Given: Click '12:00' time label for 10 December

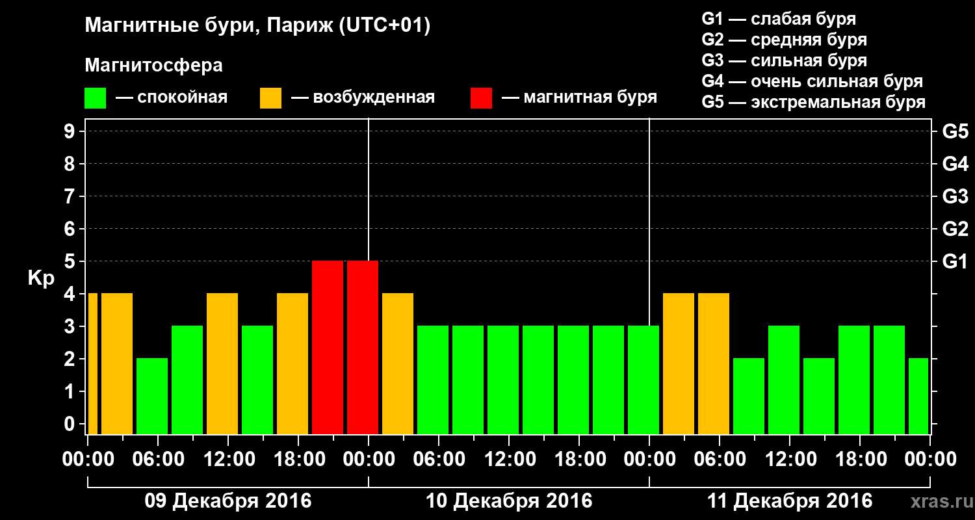Looking at the screenshot, I should tap(509, 460).
